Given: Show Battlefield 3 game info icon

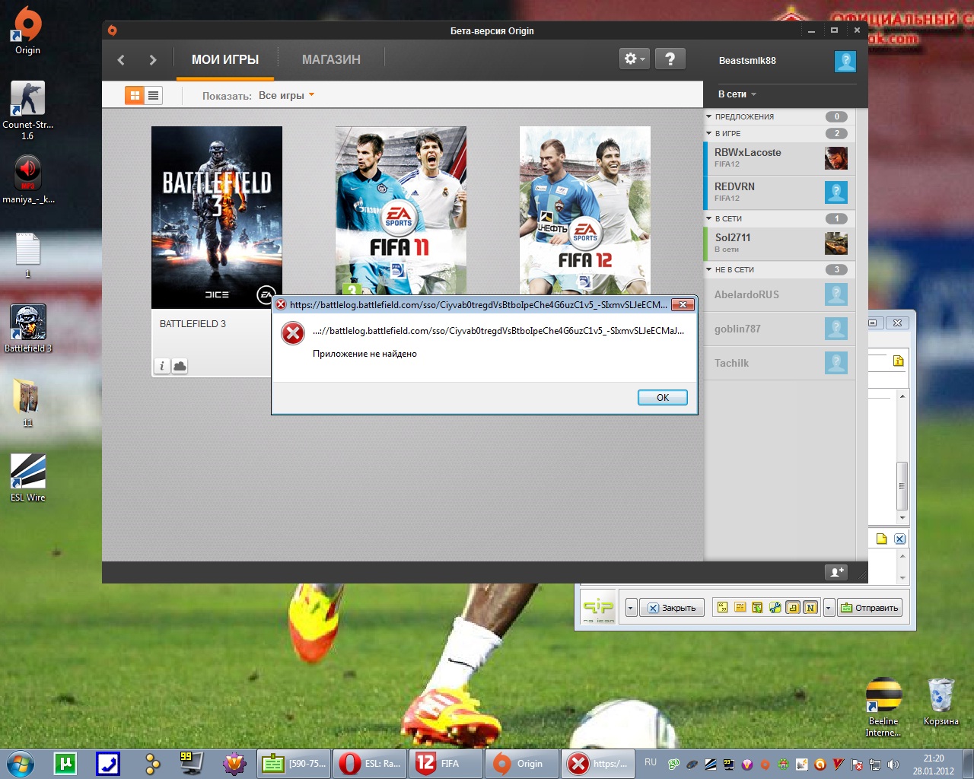Looking at the screenshot, I should pyautogui.click(x=161, y=366).
